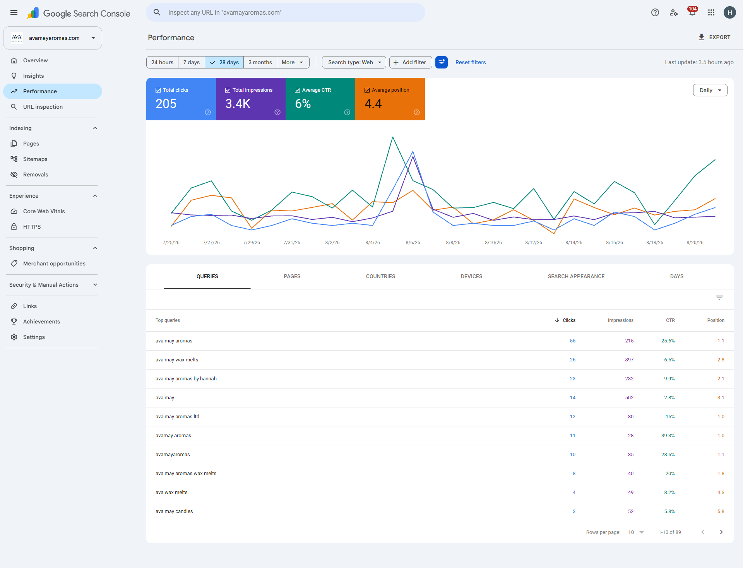
Task: Sort the table by Position column
Action: pyautogui.click(x=716, y=320)
